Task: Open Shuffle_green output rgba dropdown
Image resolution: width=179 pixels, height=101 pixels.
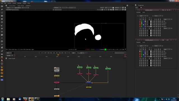Action: 167,49
